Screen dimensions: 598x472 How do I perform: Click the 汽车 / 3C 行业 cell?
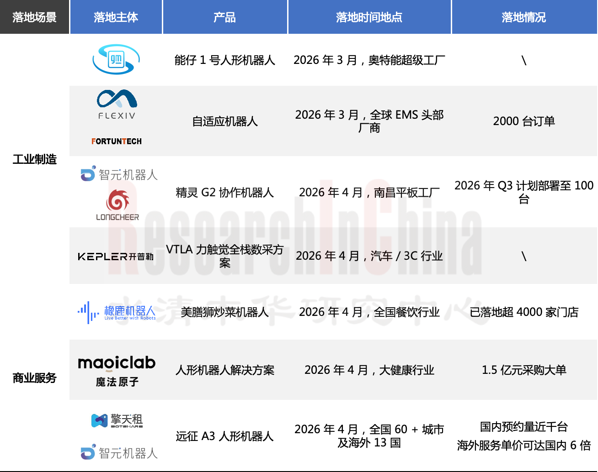pos(369,256)
